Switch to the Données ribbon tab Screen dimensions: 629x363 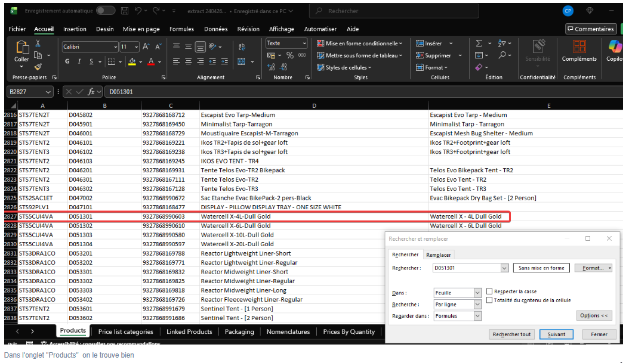coord(216,29)
